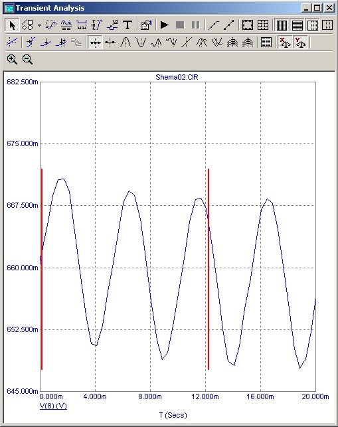Expand dropdown arrow beside the shapes tool
338x427 pixels.
tap(39, 25)
